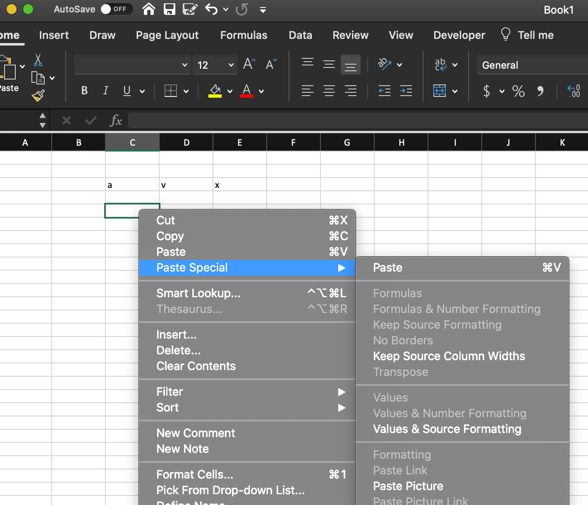Toggle the AutoSave switch

(x=117, y=9)
